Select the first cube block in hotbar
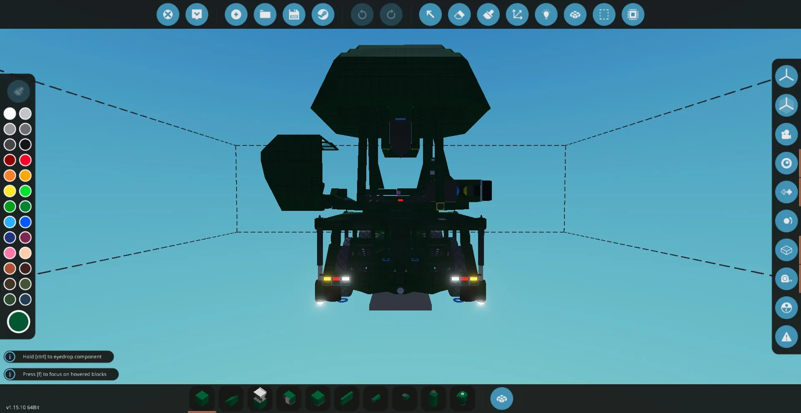This screenshot has height=413, width=801. coord(202,399)
